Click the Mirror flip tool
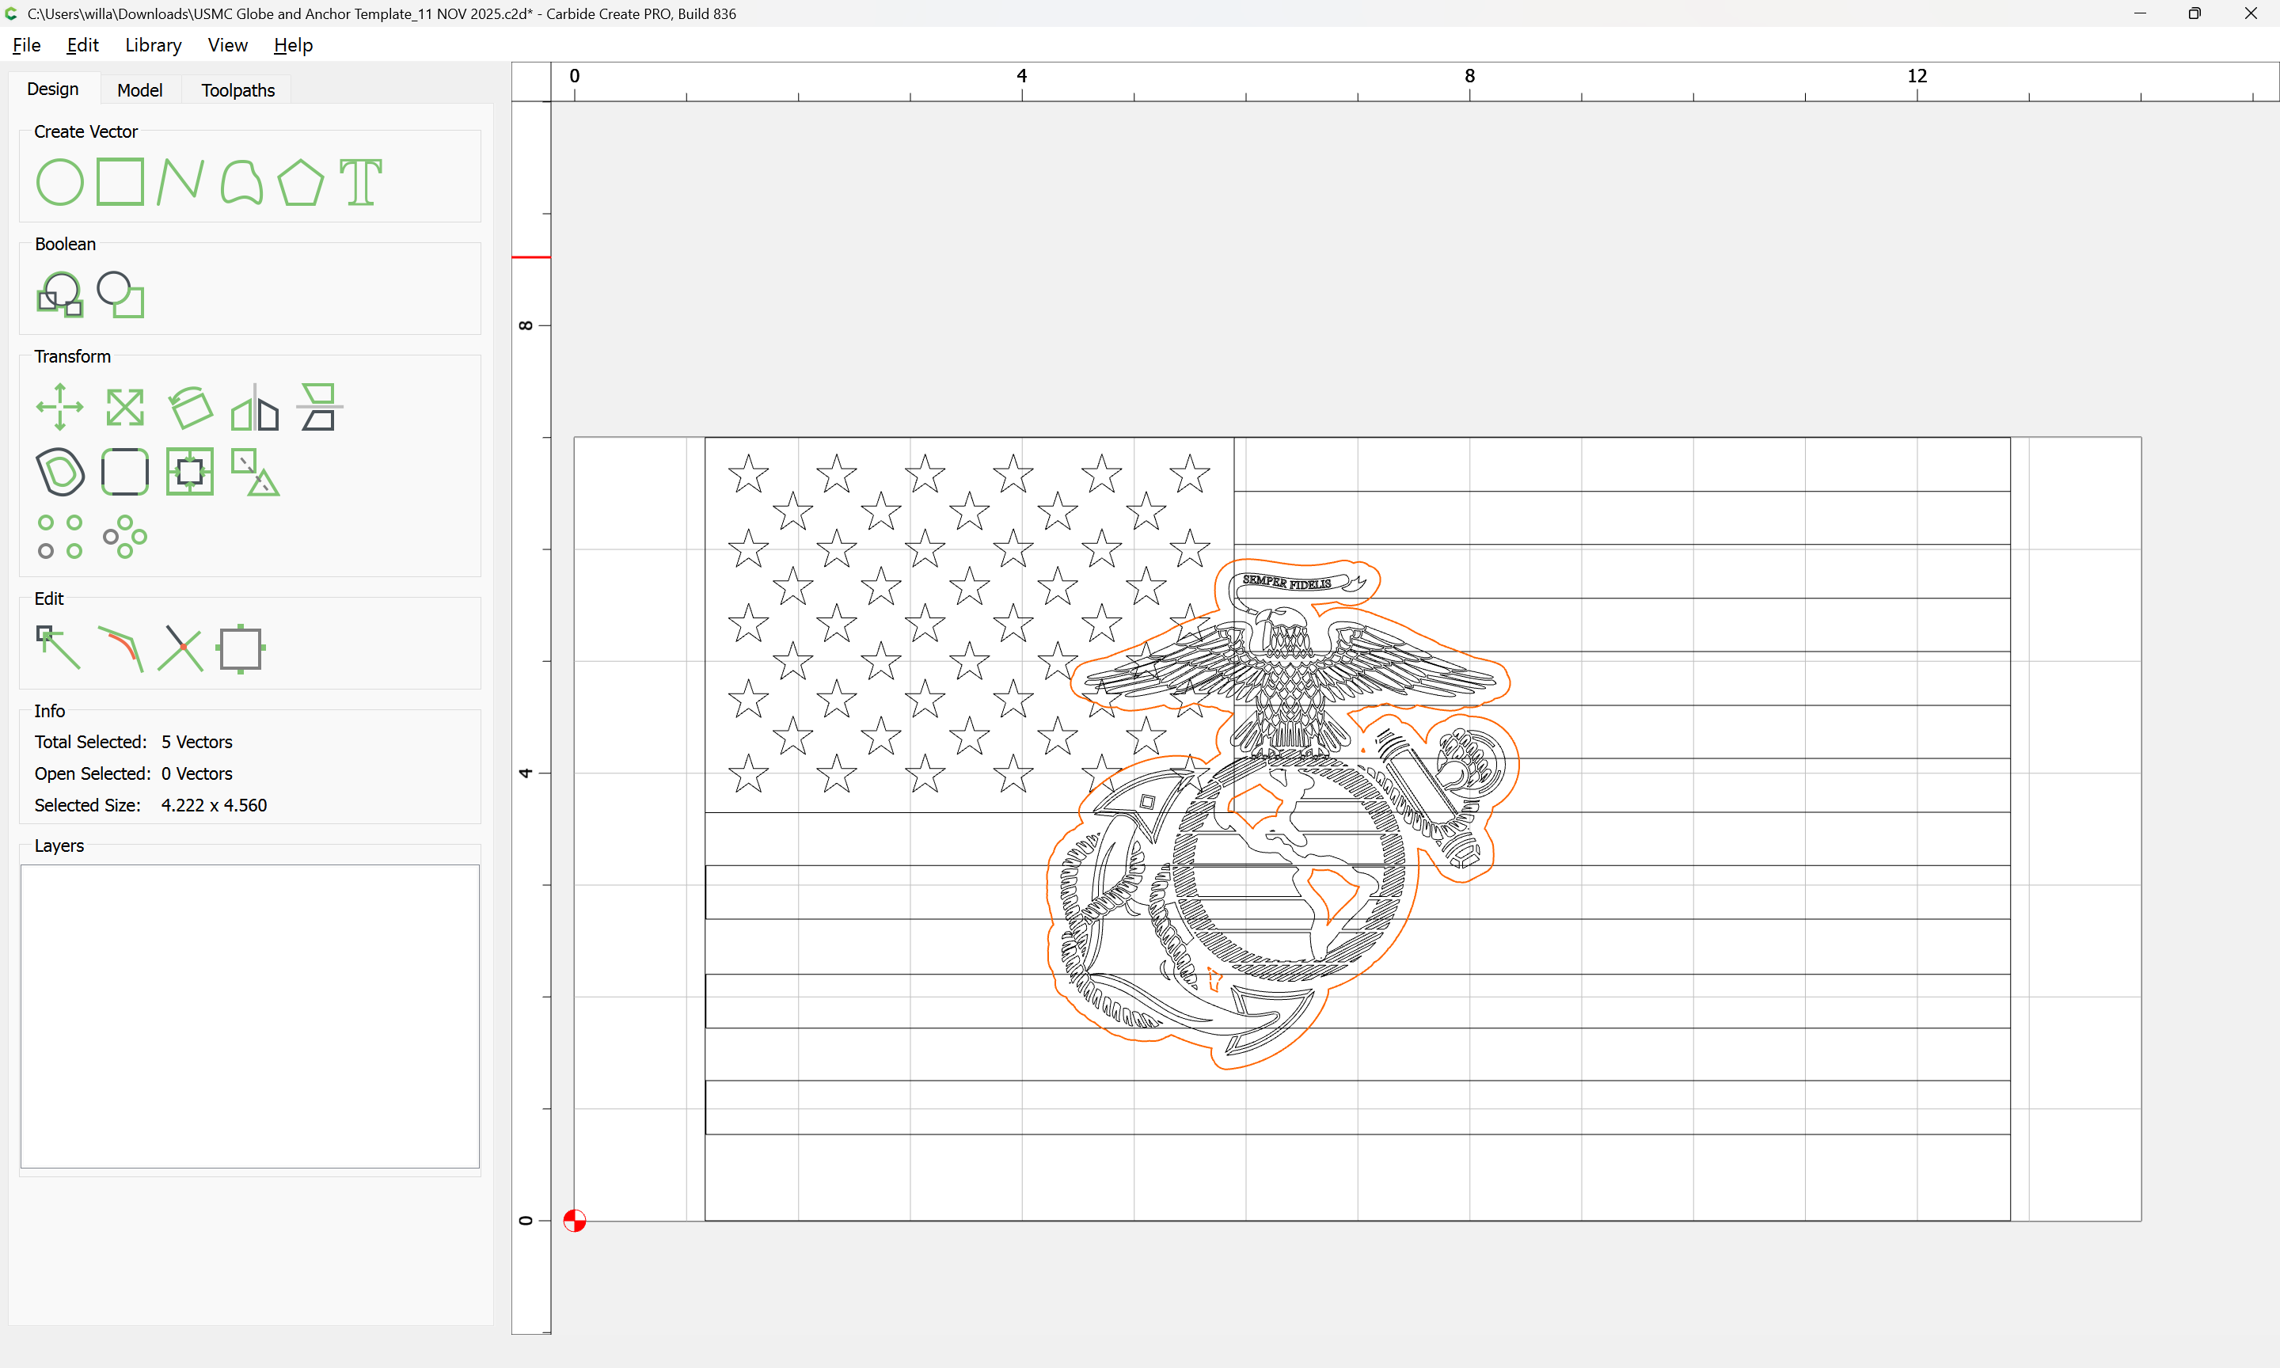 [x=254, y=407]
